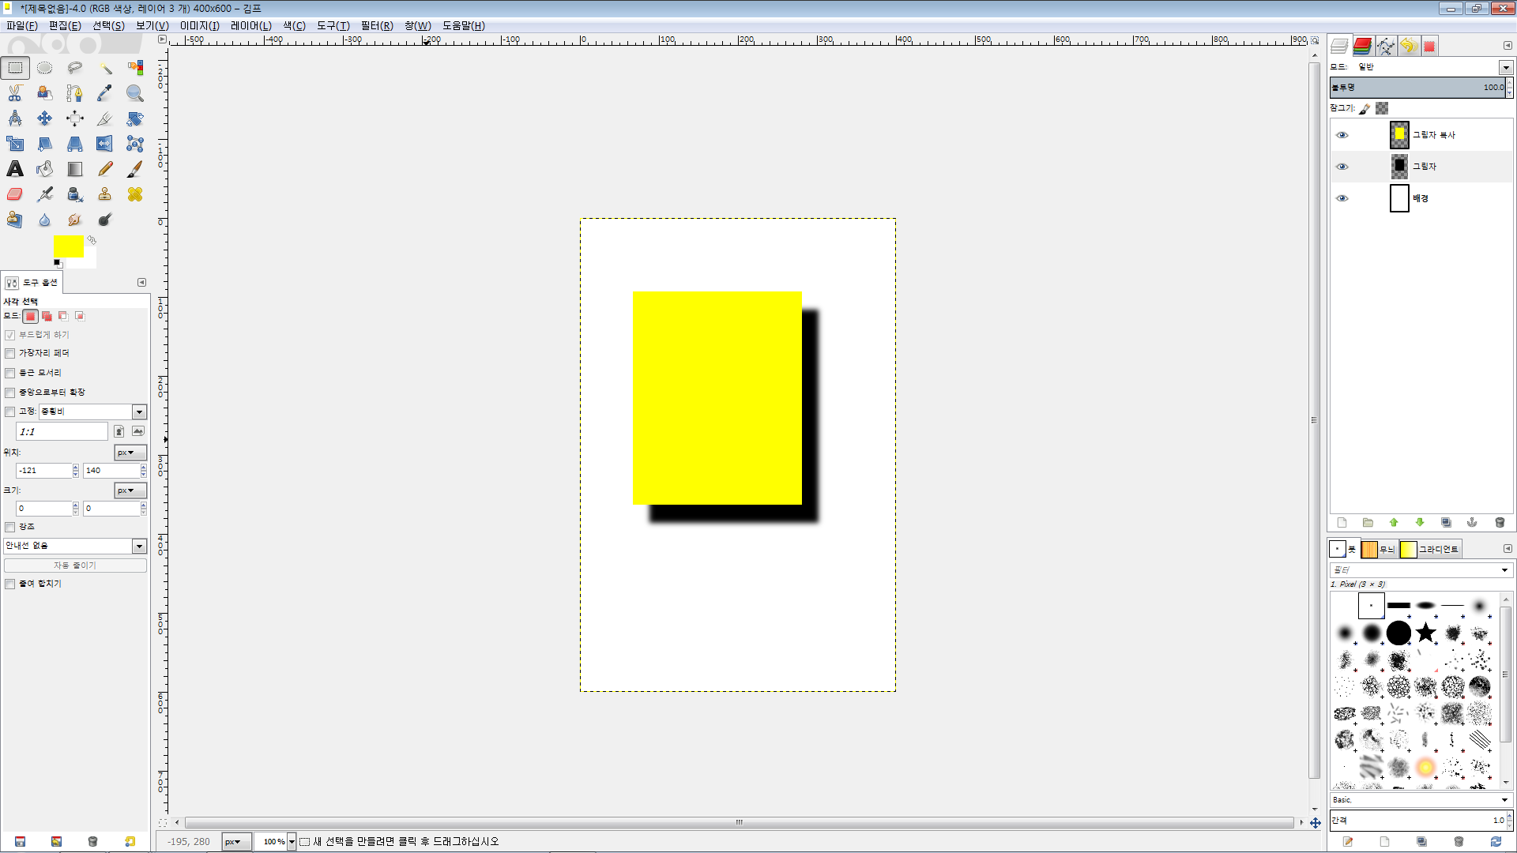Pick the Crop knife tool

(105, 118)
